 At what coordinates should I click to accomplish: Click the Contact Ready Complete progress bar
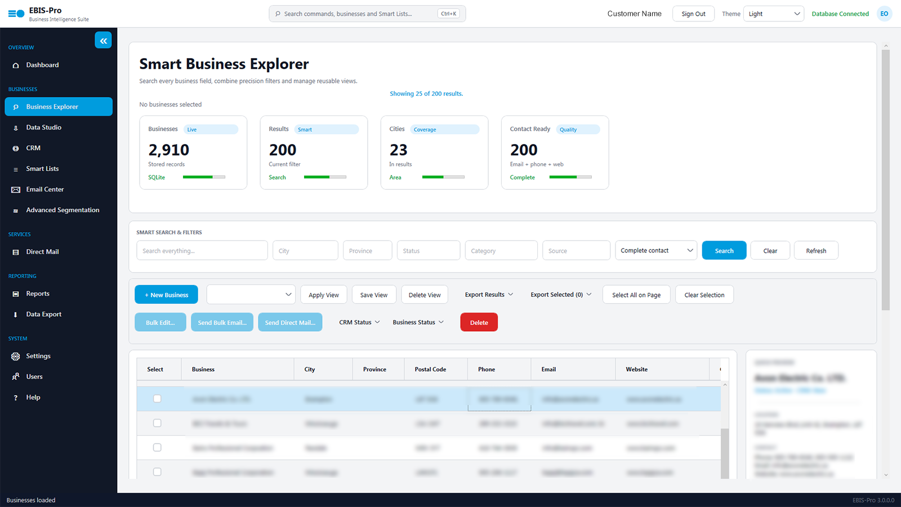click(570, 177)
